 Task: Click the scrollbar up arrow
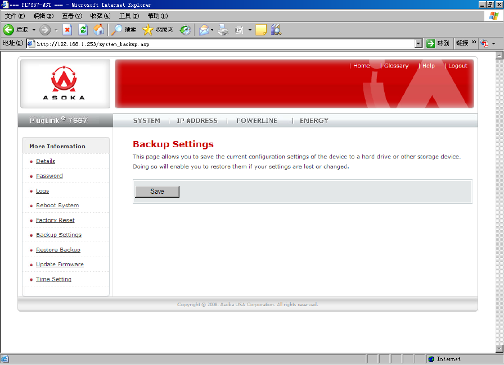click(499, 56)
